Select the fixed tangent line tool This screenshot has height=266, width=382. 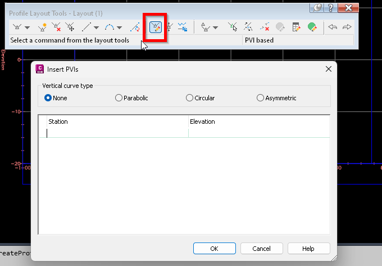[x=87, y=27]
